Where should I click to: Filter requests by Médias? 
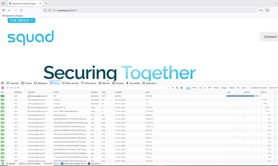[232, 88]
